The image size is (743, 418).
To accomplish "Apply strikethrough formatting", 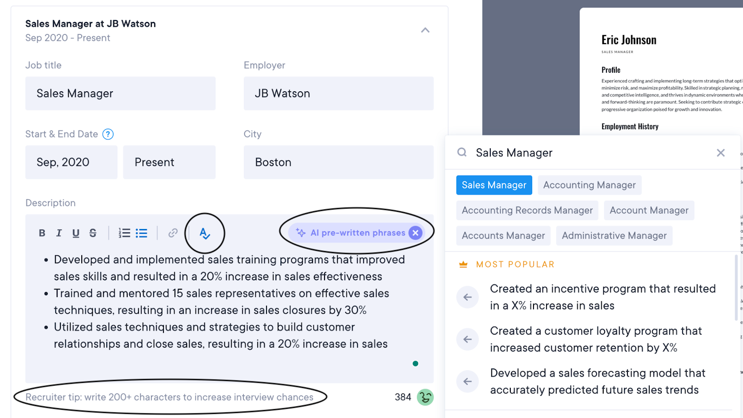I will tap(93, 233).
